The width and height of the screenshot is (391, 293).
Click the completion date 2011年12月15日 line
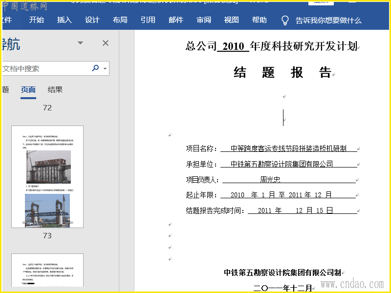click(x=295, y=210)
